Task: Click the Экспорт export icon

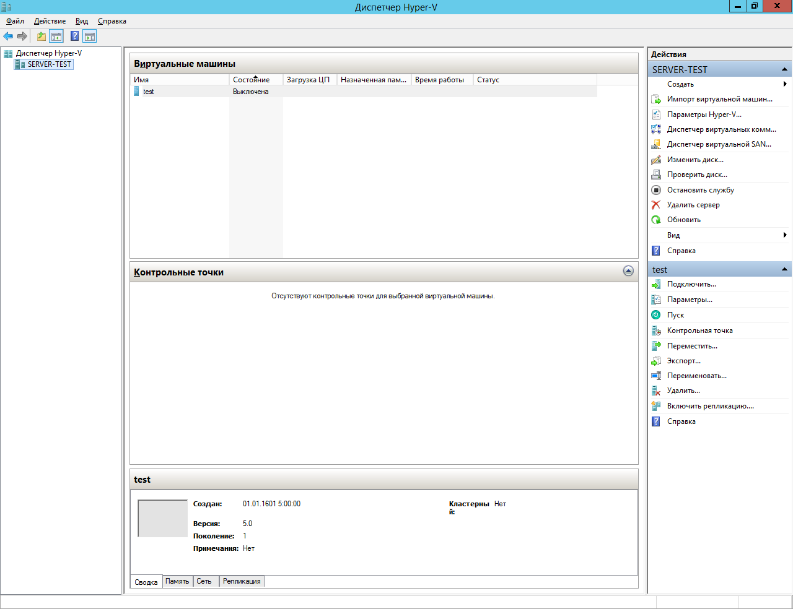Action: coord(656,361)
